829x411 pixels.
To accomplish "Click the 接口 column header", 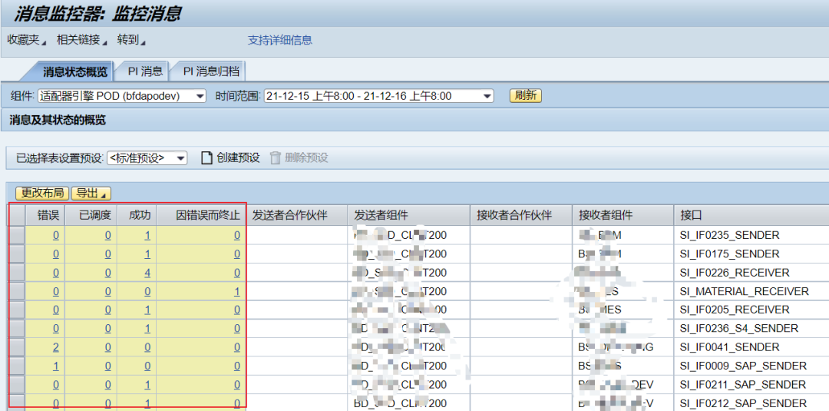I will [x=751, y=215].
